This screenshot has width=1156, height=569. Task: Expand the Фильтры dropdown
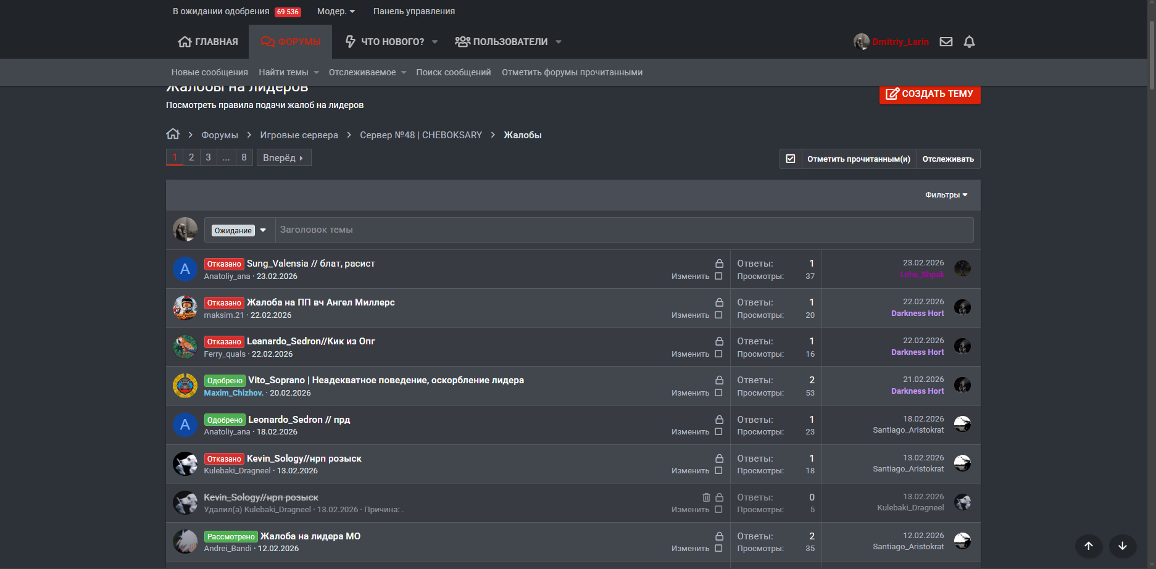click(946, 195)
